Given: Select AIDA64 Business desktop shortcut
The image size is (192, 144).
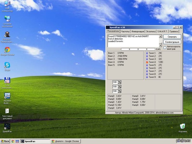Looking at the screenshot, I should click(x=7, y=99).
